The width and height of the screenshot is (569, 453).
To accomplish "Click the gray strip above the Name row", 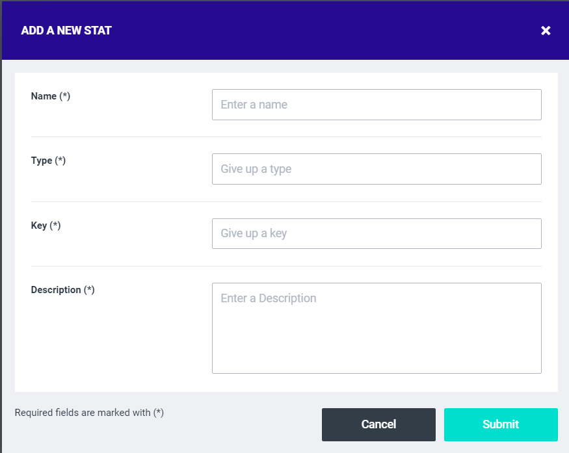I will 286,66.
